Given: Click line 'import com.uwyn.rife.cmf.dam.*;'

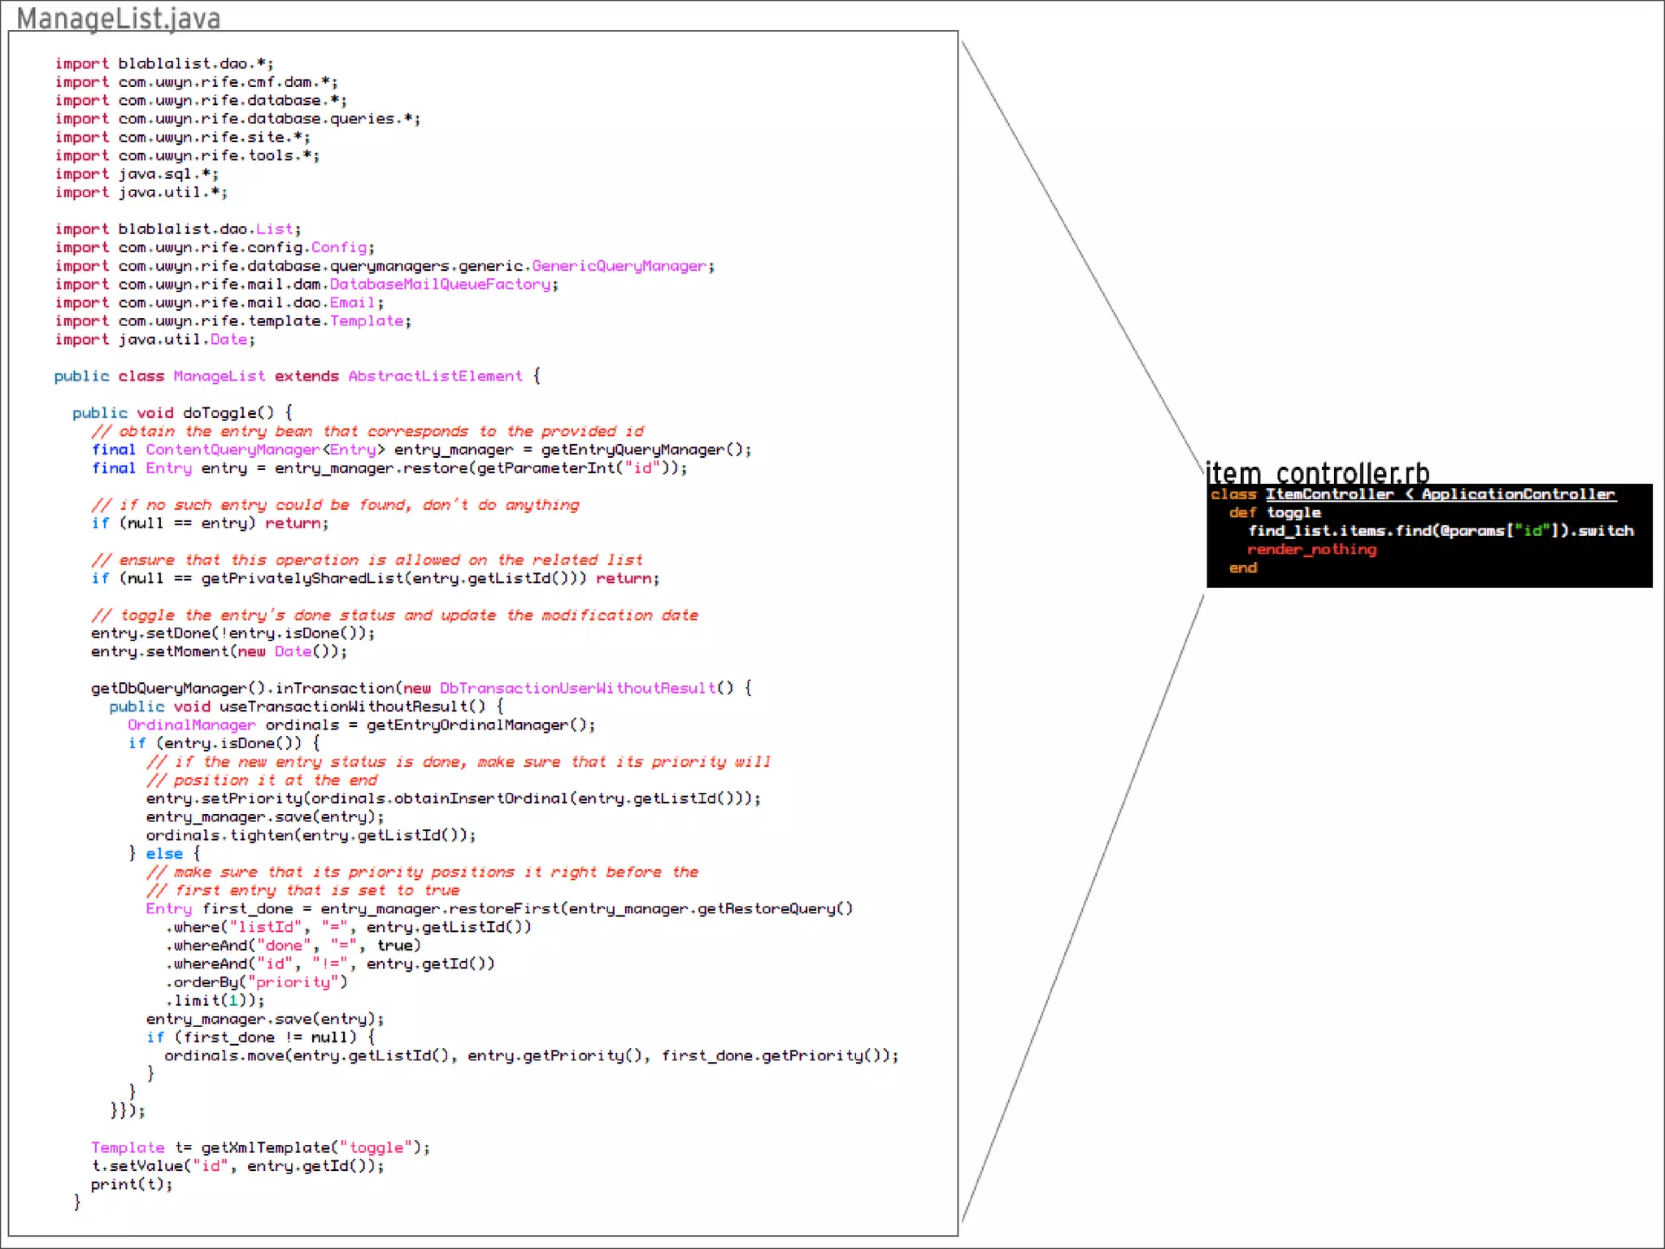Looking at the screenshot, I should point(197,82).
